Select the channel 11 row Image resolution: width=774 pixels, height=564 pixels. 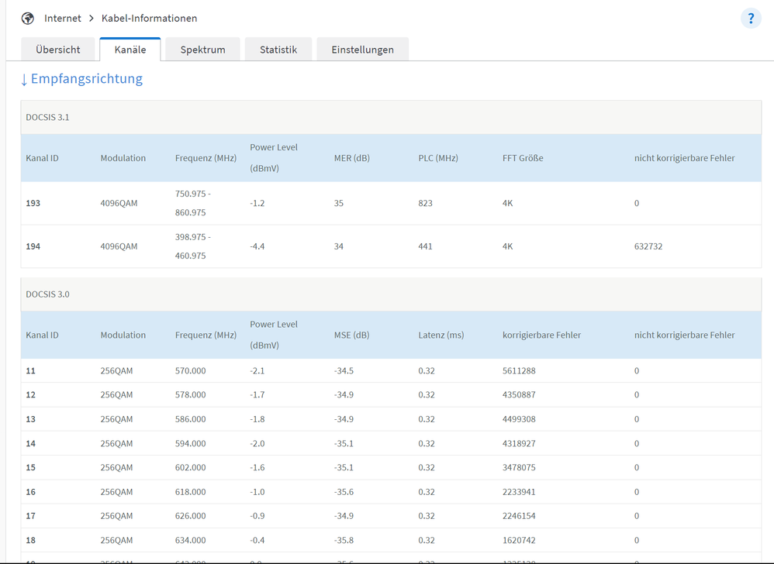pyautogui.click(x=31, y=371)
